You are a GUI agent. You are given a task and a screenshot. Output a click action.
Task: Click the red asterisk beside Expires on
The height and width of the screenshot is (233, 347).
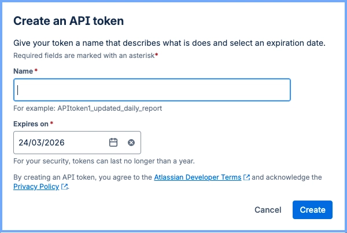tap(52, 123)
